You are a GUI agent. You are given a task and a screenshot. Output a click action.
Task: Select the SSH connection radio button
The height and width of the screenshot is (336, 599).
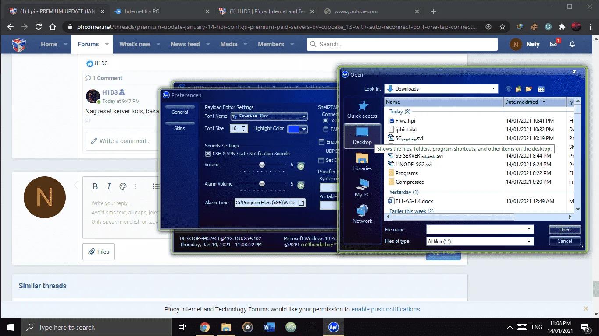coord(325,120)
